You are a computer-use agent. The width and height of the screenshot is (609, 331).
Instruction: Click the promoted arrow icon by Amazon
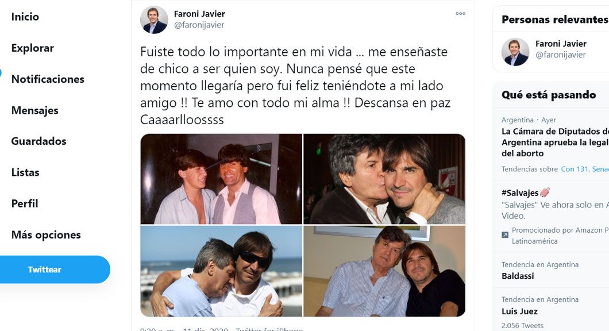505,235
